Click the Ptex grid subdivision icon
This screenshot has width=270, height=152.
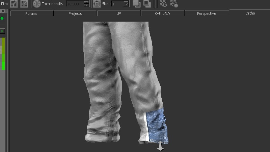click(x=24, y=4)
